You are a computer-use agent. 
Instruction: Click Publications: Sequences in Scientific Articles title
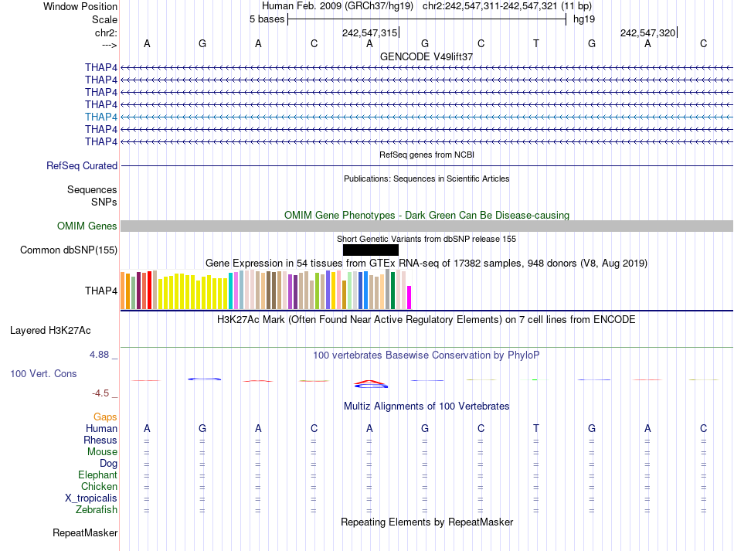pyautogui.click(x=426, y=179)
